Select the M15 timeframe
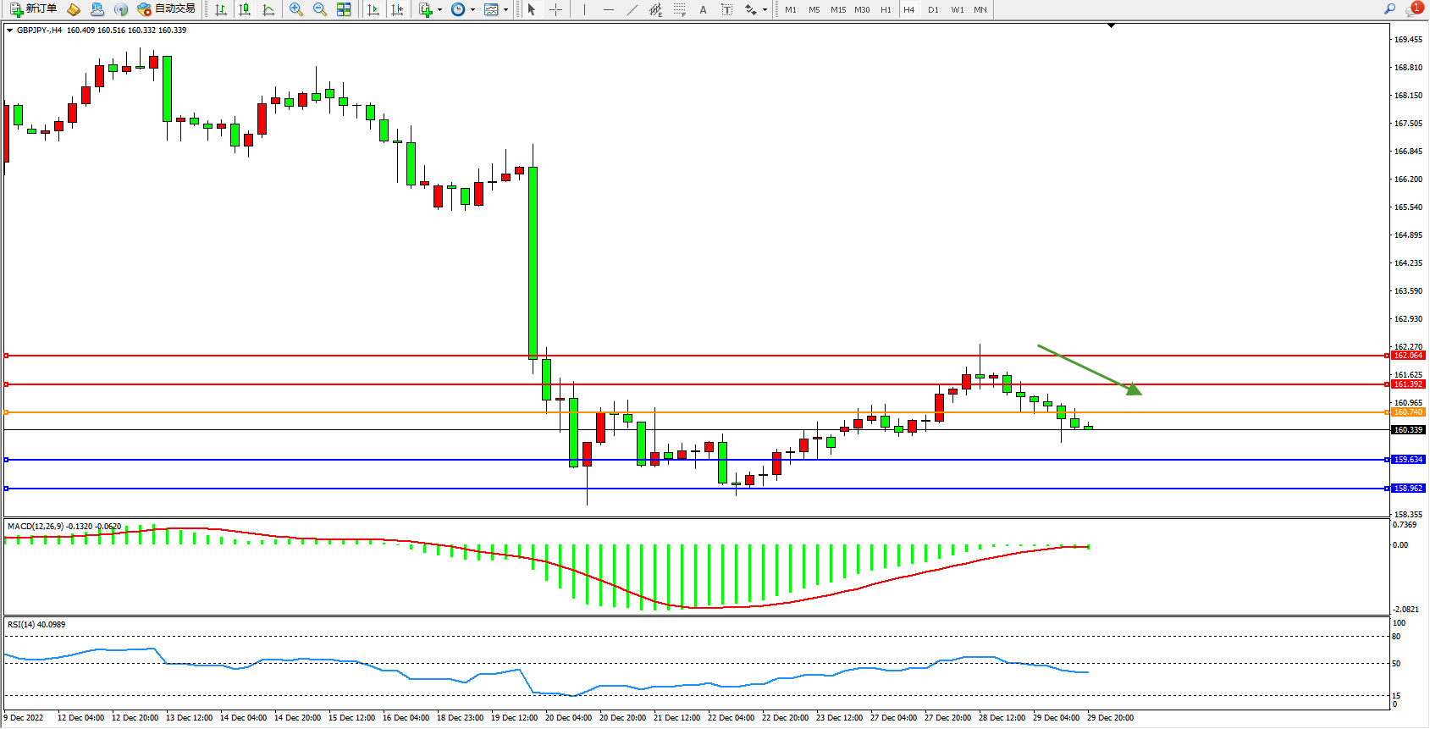 [x=837, y=9]
